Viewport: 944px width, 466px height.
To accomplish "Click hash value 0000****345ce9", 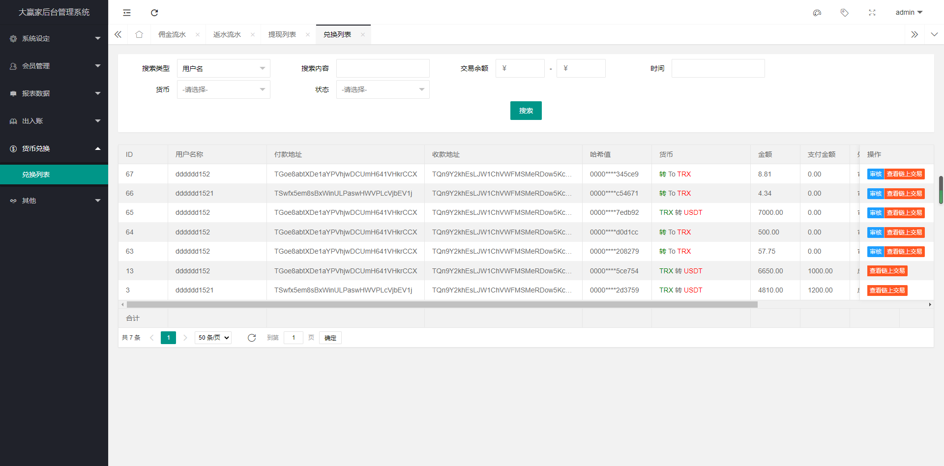I will coord(614,174).
